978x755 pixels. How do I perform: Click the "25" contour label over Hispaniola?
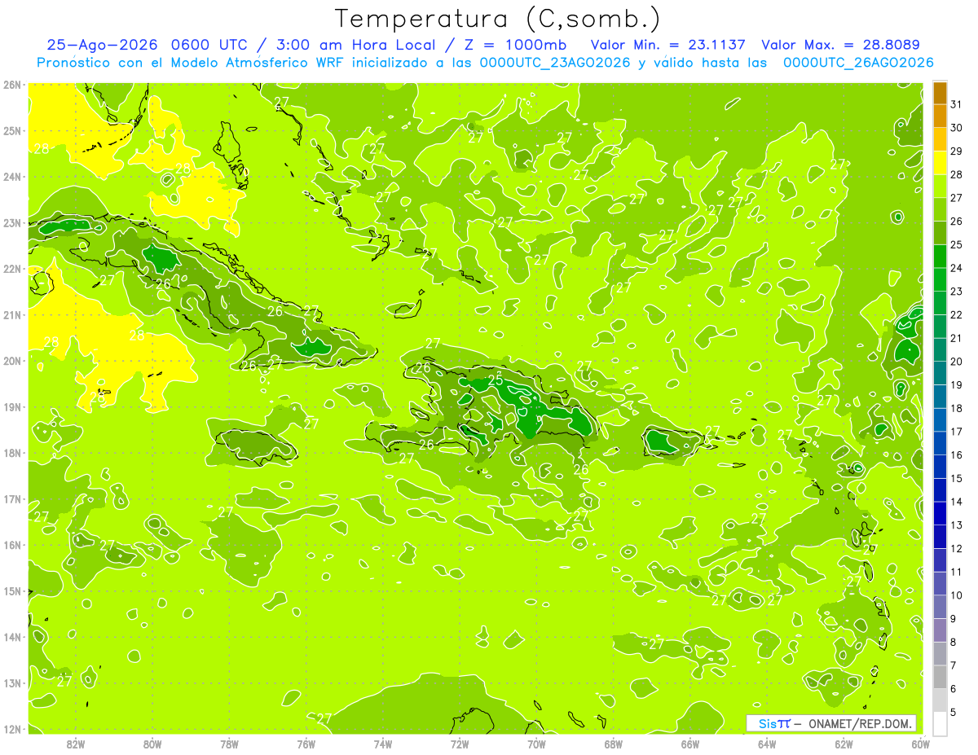pyautogui.click(x=495, y=379)
